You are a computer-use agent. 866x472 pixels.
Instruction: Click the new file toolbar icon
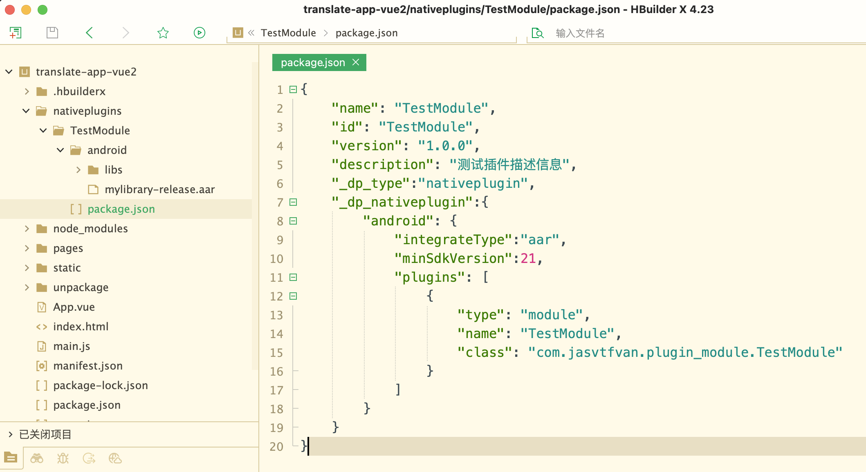pyautogui.click(x=16, y=33)
